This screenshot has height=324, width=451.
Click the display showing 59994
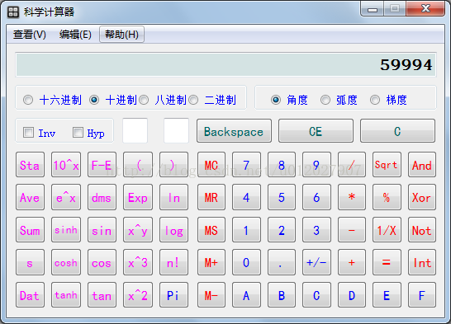225,64
